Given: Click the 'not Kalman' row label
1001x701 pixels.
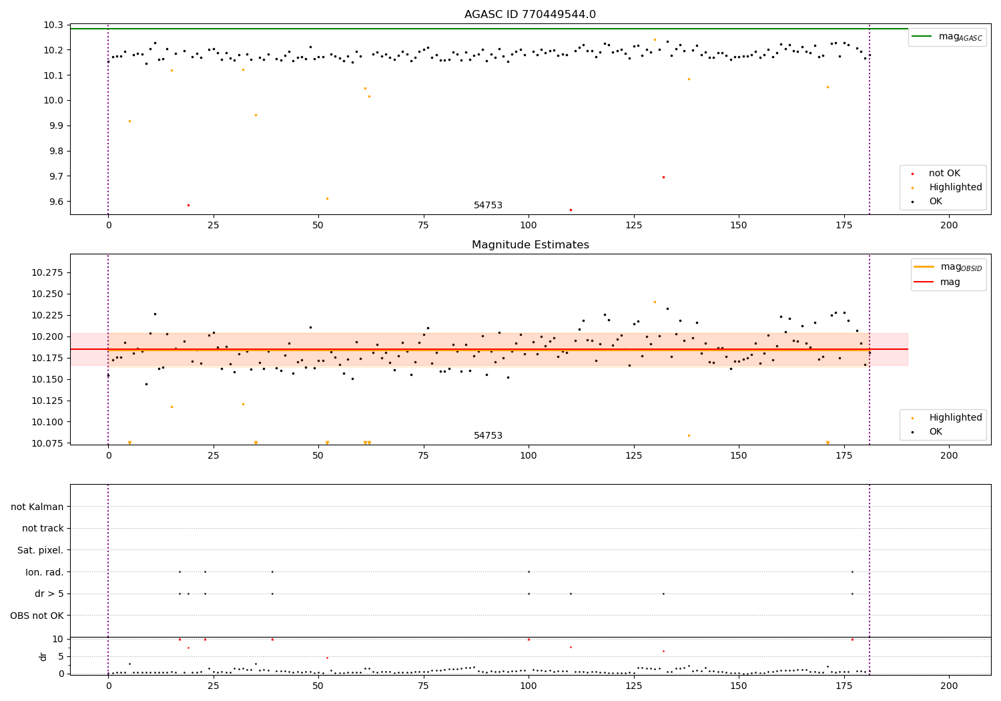Looking at the screenshot, I should tap(37, 507).
